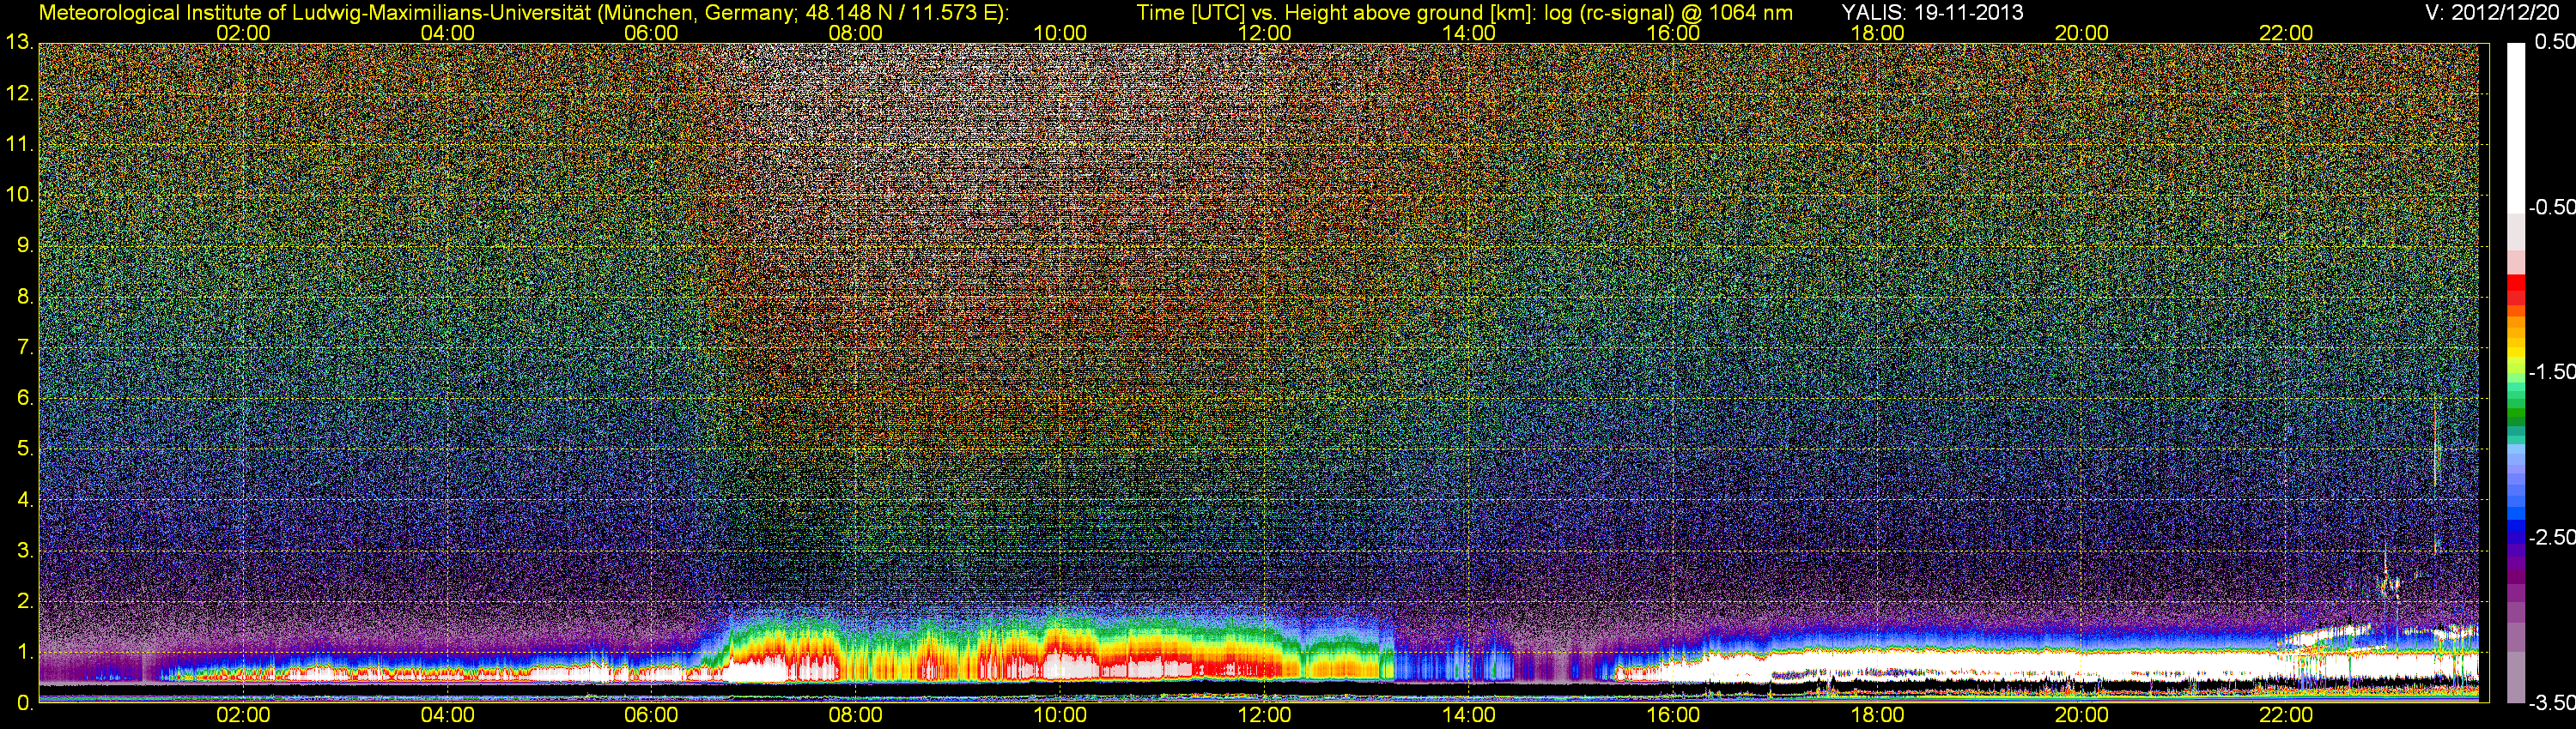
Task: Click the 20:00 label on the bottom time axis
Action: point(2082,716)
